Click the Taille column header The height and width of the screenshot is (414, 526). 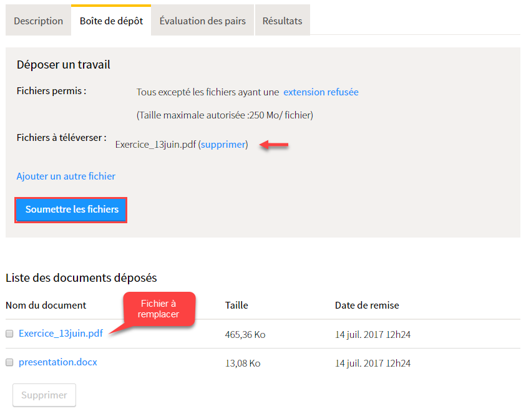click(x=236, y=305)
